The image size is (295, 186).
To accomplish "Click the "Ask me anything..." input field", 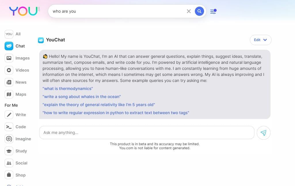I will pos(146,133).
